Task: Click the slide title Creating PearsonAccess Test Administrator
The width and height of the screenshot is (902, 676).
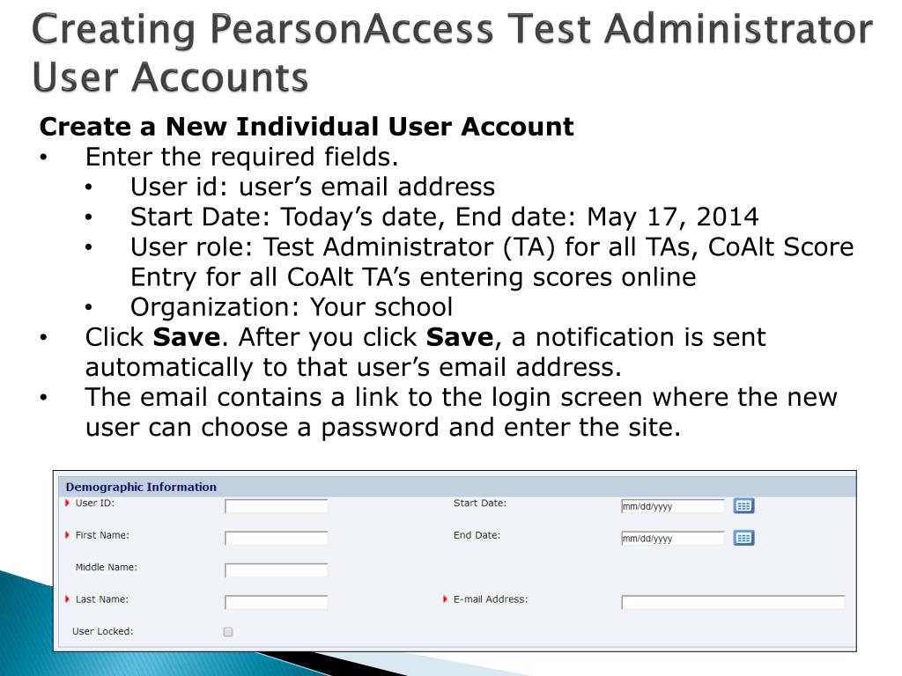Action: pos(452,30)
